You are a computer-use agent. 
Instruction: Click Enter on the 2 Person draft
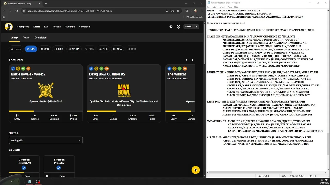[x=28, y=176]
